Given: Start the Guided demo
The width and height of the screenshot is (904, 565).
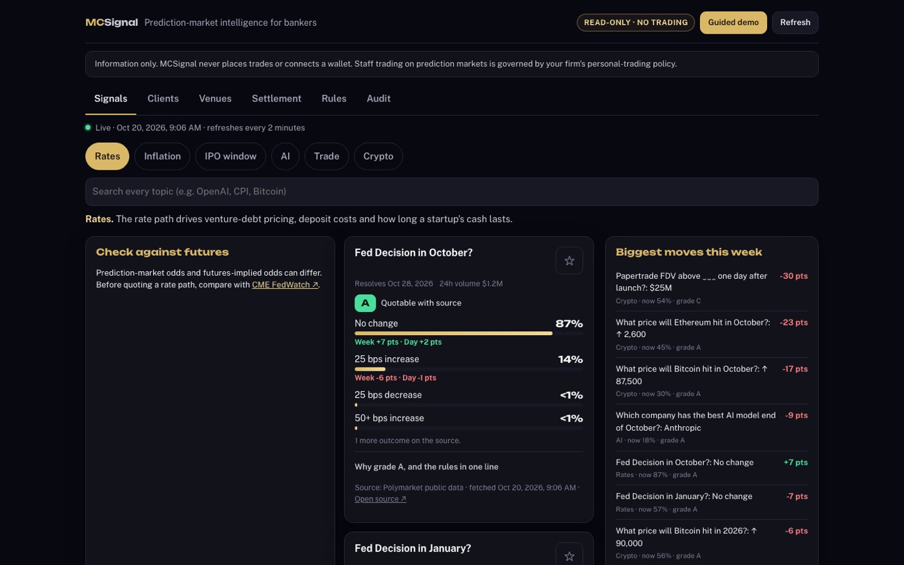Looking at the screenshot, I should pos(734,23).
